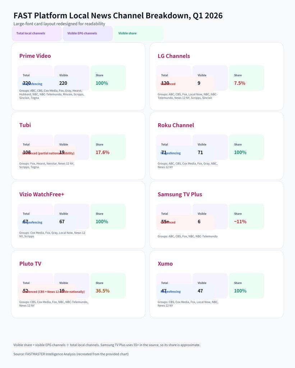Click the FASTMASTER Intelligence Analysis source line
295x368 pixels.
(x=71, y=354)
